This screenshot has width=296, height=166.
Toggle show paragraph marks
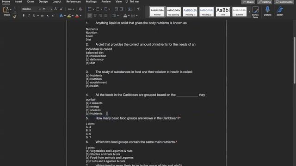click(139, 9)
